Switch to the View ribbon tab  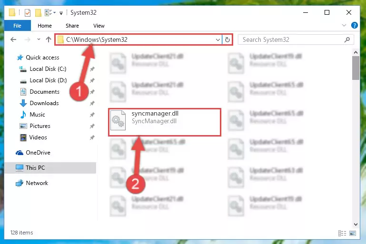99,26
